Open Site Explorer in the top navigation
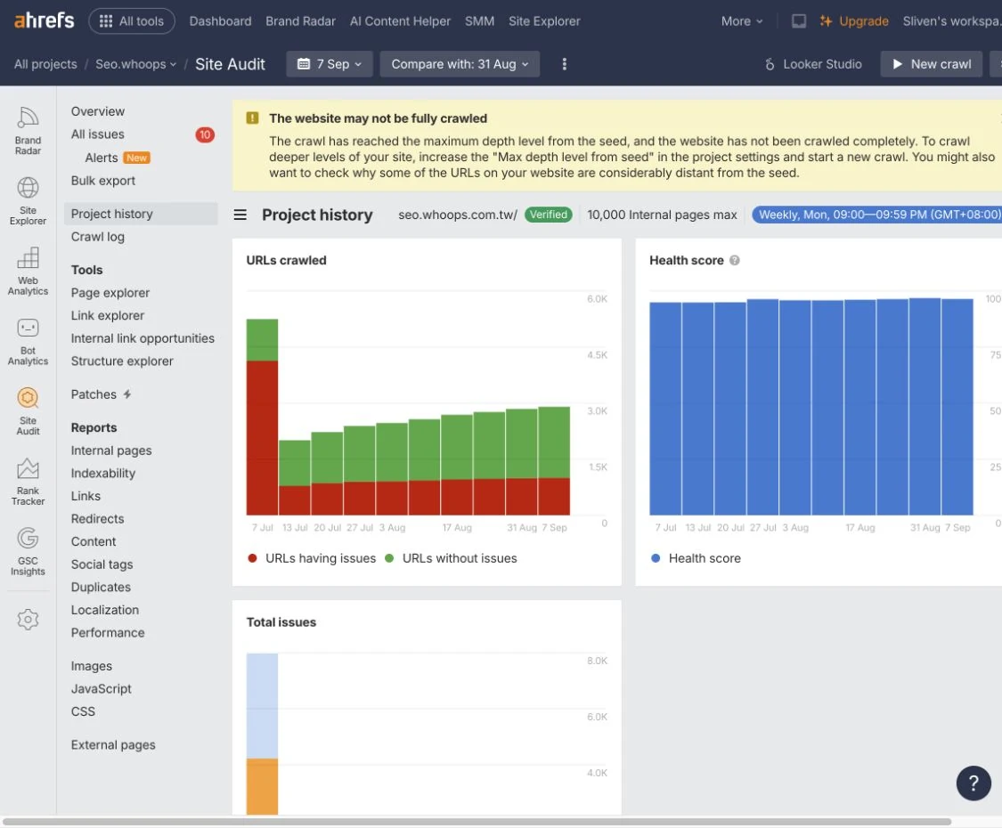Image resolution: width=1002 pixels, height=828 pixels. pos(544,21)
